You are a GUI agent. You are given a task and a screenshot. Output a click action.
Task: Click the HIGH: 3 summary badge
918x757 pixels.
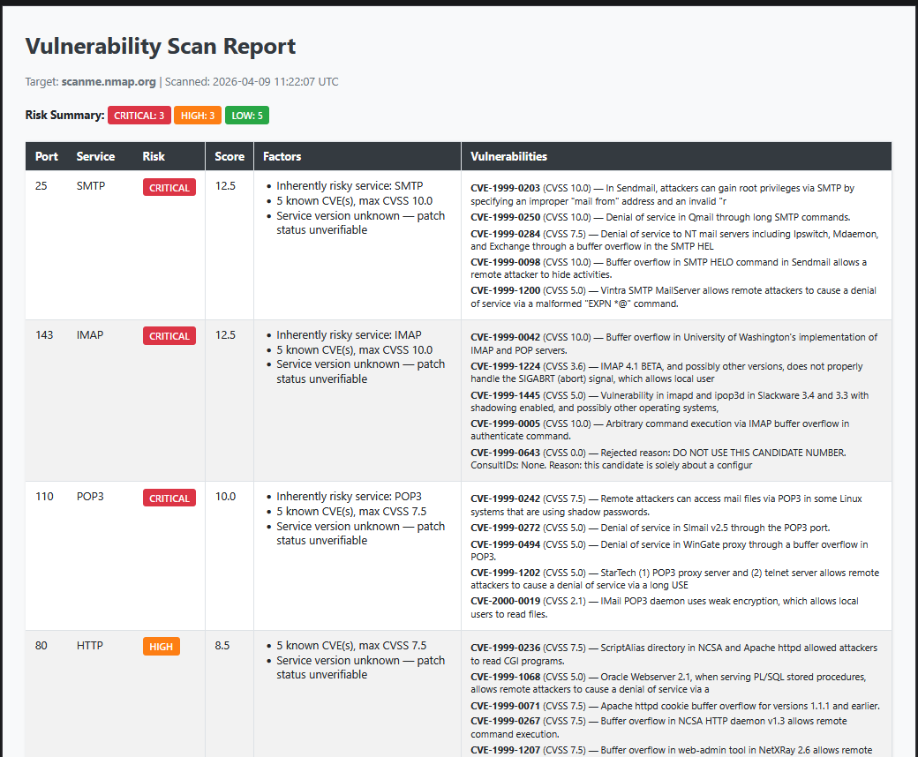[x=198, y=116]
